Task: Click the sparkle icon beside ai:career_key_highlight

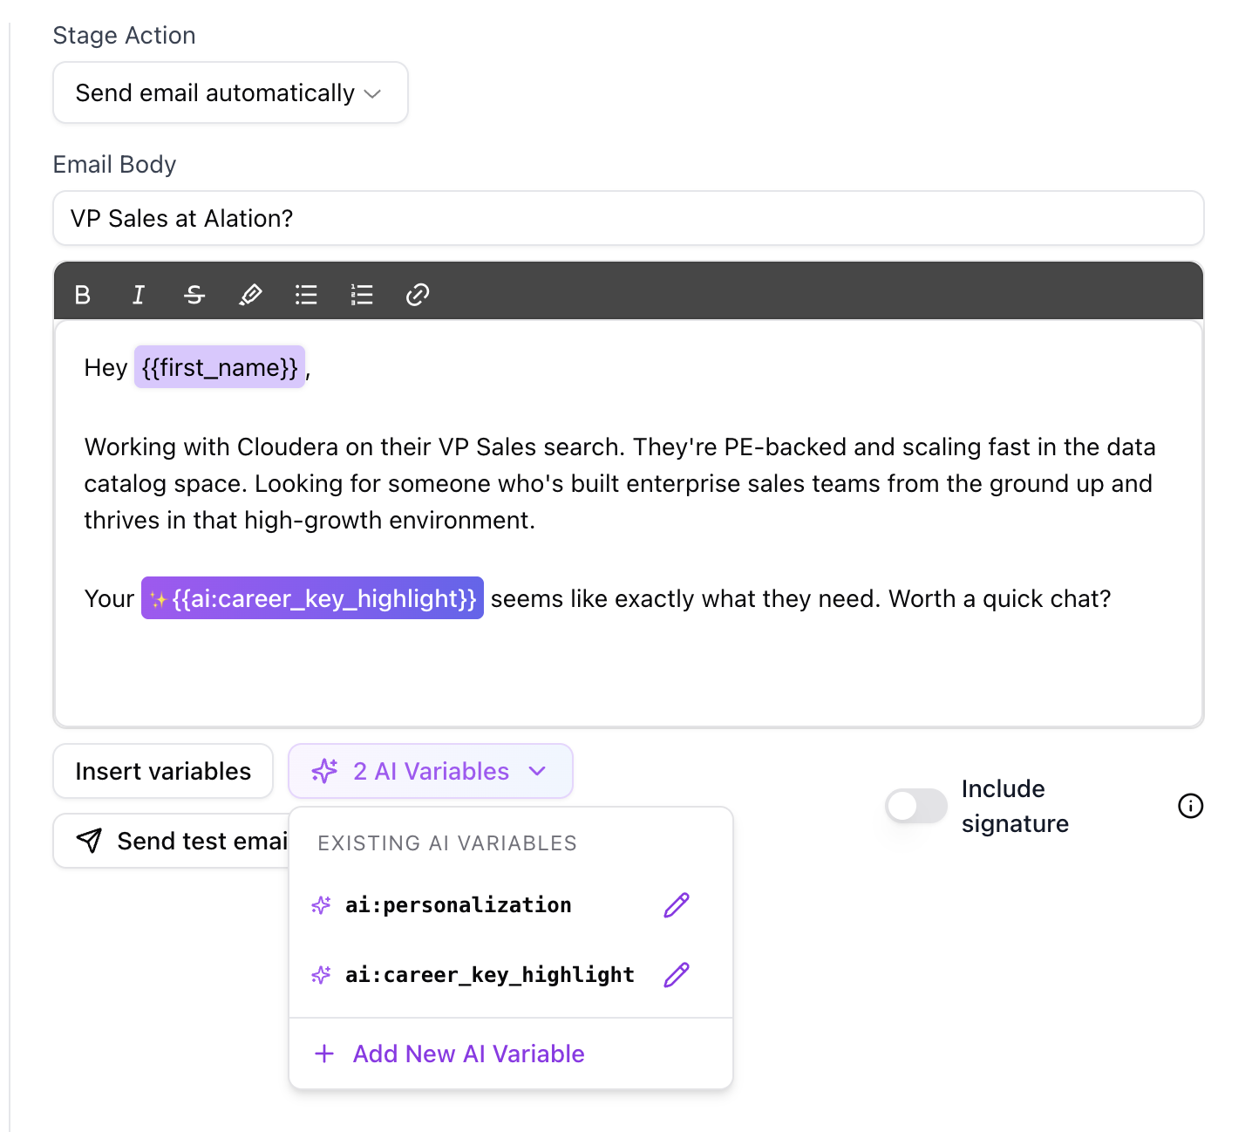Action: tap(321, 974)
